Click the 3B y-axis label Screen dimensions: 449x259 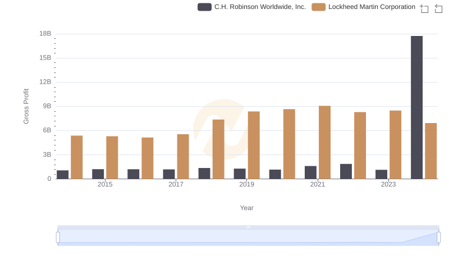47,155
